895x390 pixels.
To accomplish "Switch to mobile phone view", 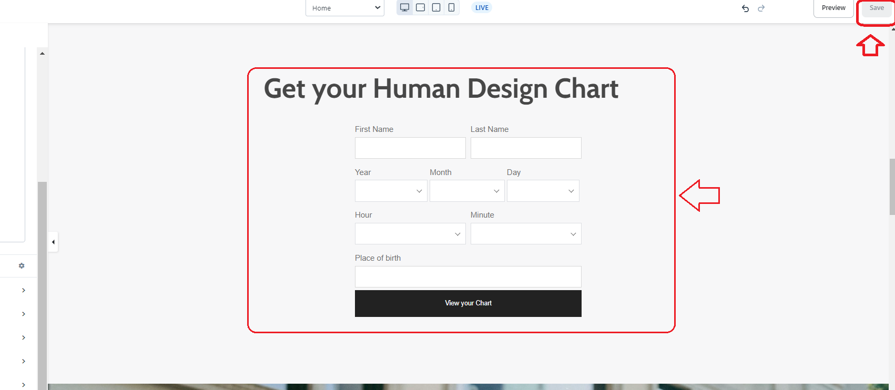I will coord(451,7).
